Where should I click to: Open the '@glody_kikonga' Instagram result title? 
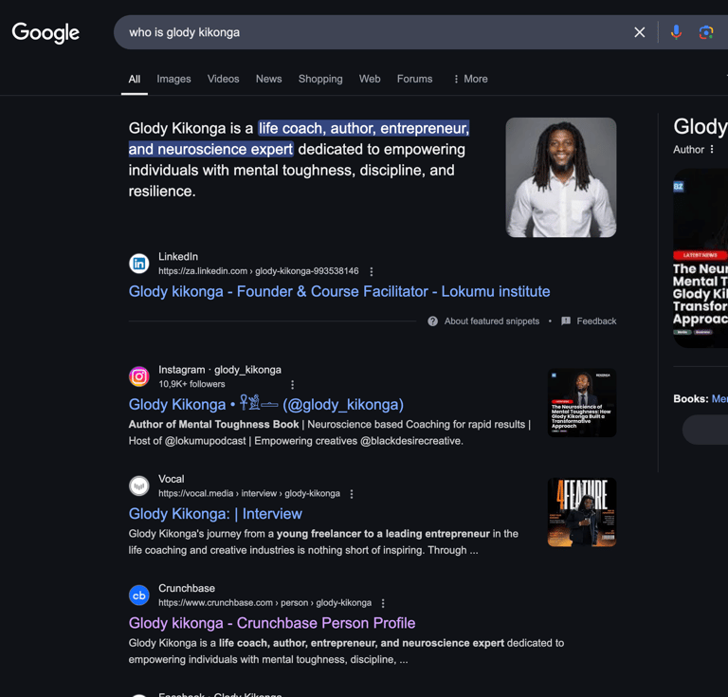pyautogui.click(x=266, y=405)
